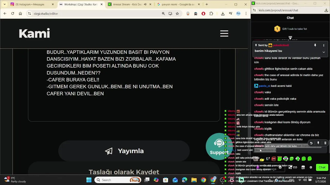Image resolution: width=330 pixels, height=185 pixels.
Task: Click the Chat send button
Action: (322, 167)
